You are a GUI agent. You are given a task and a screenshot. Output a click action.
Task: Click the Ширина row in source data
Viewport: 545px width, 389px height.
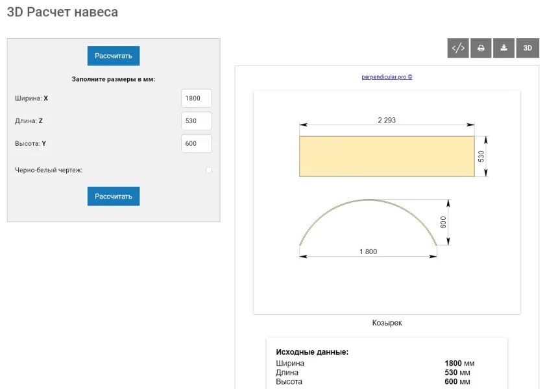pyautogui.click(x=375, y=363)
